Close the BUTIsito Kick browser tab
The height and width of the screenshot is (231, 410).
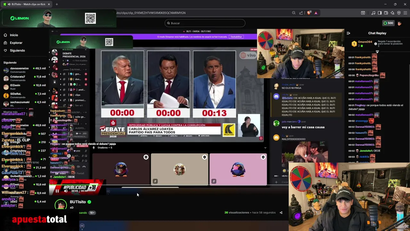point(49,4)
